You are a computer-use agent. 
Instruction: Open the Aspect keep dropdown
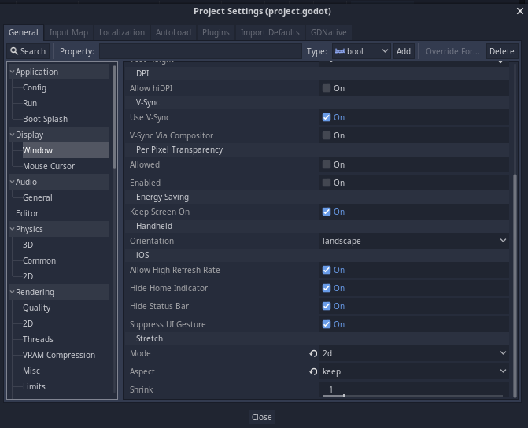point(414,372)
